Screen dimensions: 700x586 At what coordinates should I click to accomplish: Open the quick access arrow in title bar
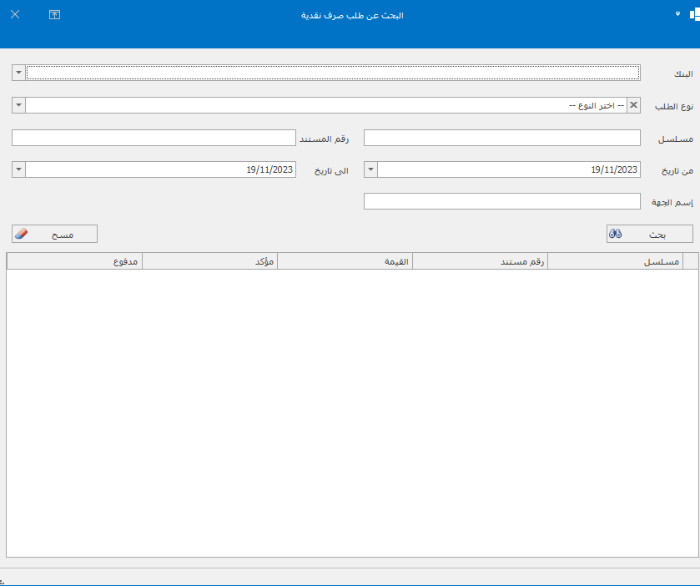(677, 14)
